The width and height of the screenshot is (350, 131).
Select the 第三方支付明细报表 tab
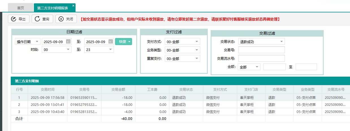(x=53, y=8)
